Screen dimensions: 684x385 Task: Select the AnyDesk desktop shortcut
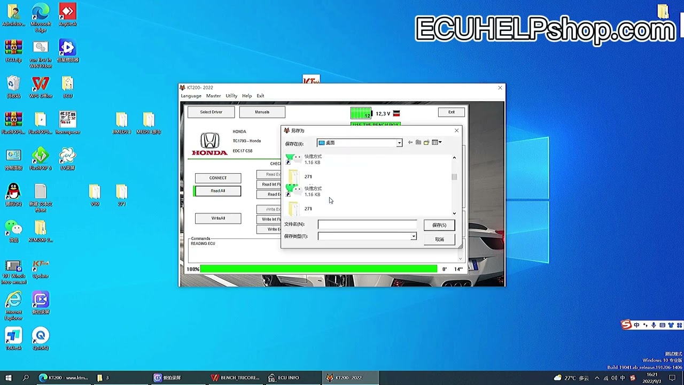click(x=67, y=15)
